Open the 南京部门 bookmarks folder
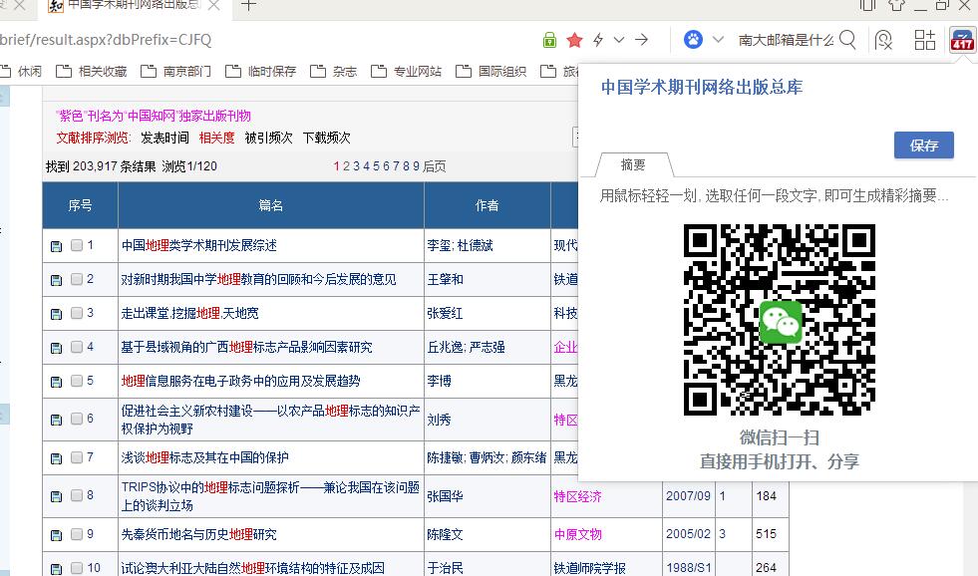The height and width of the screenshot is (576, 978). tap(175, 71)
